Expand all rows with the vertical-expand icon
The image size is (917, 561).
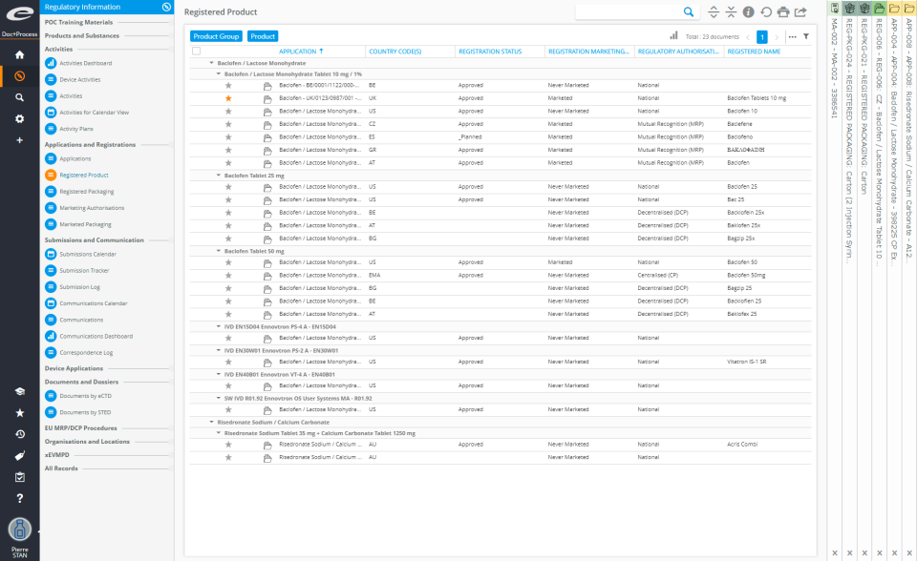(713, 11)
